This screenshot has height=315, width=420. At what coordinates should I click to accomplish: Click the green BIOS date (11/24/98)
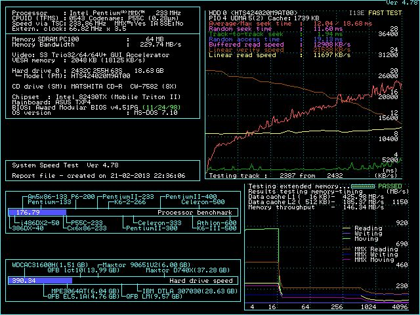pos(161,108)
